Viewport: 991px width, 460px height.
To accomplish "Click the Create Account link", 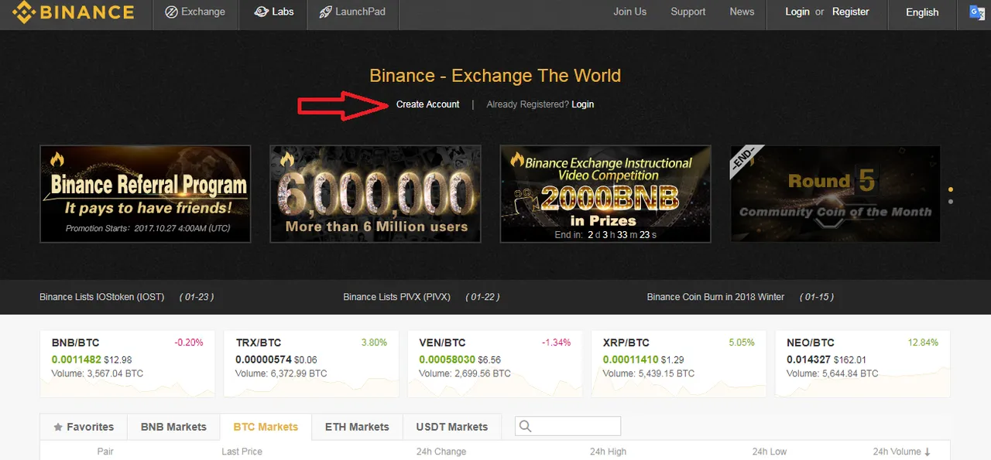I will point(427,104).
